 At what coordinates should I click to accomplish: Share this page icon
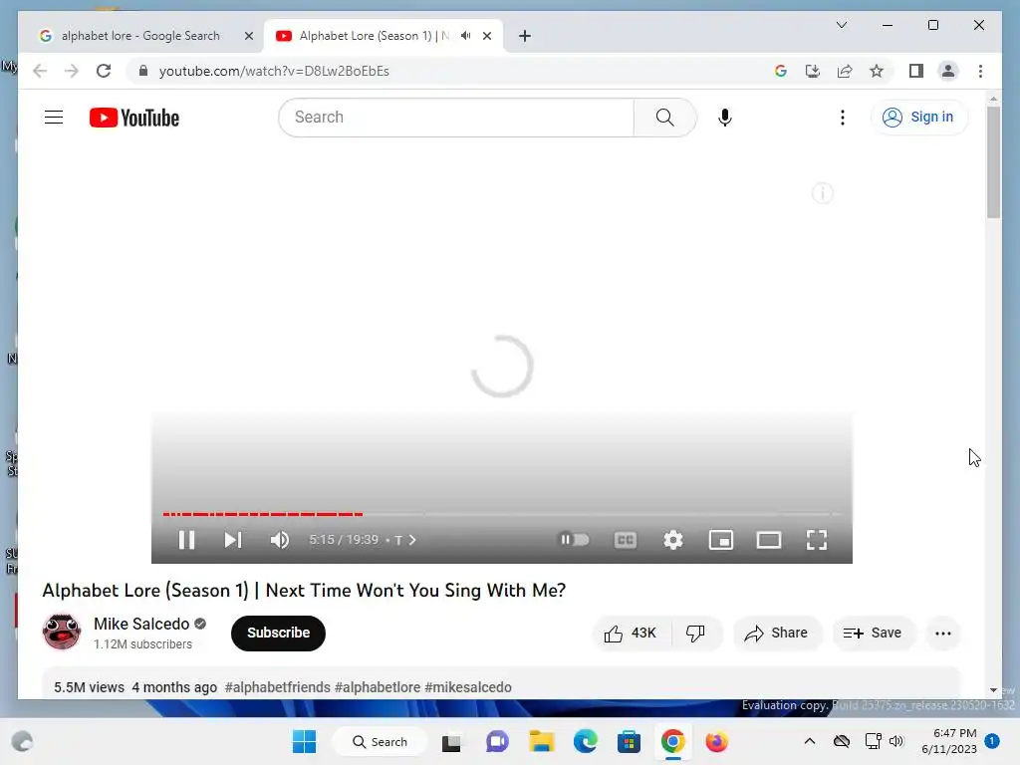pos(845,71)
